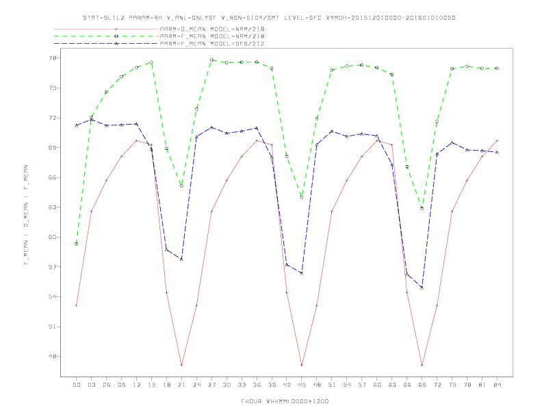Click x-axis forecast hour label 60
The image size is (542, 419).
tap(377, 385)
